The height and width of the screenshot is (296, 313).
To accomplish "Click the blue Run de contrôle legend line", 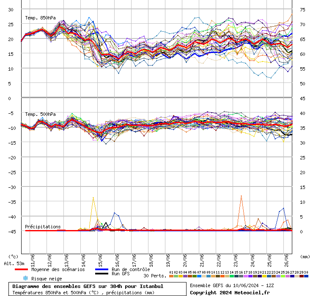I will tap(102, 269).
